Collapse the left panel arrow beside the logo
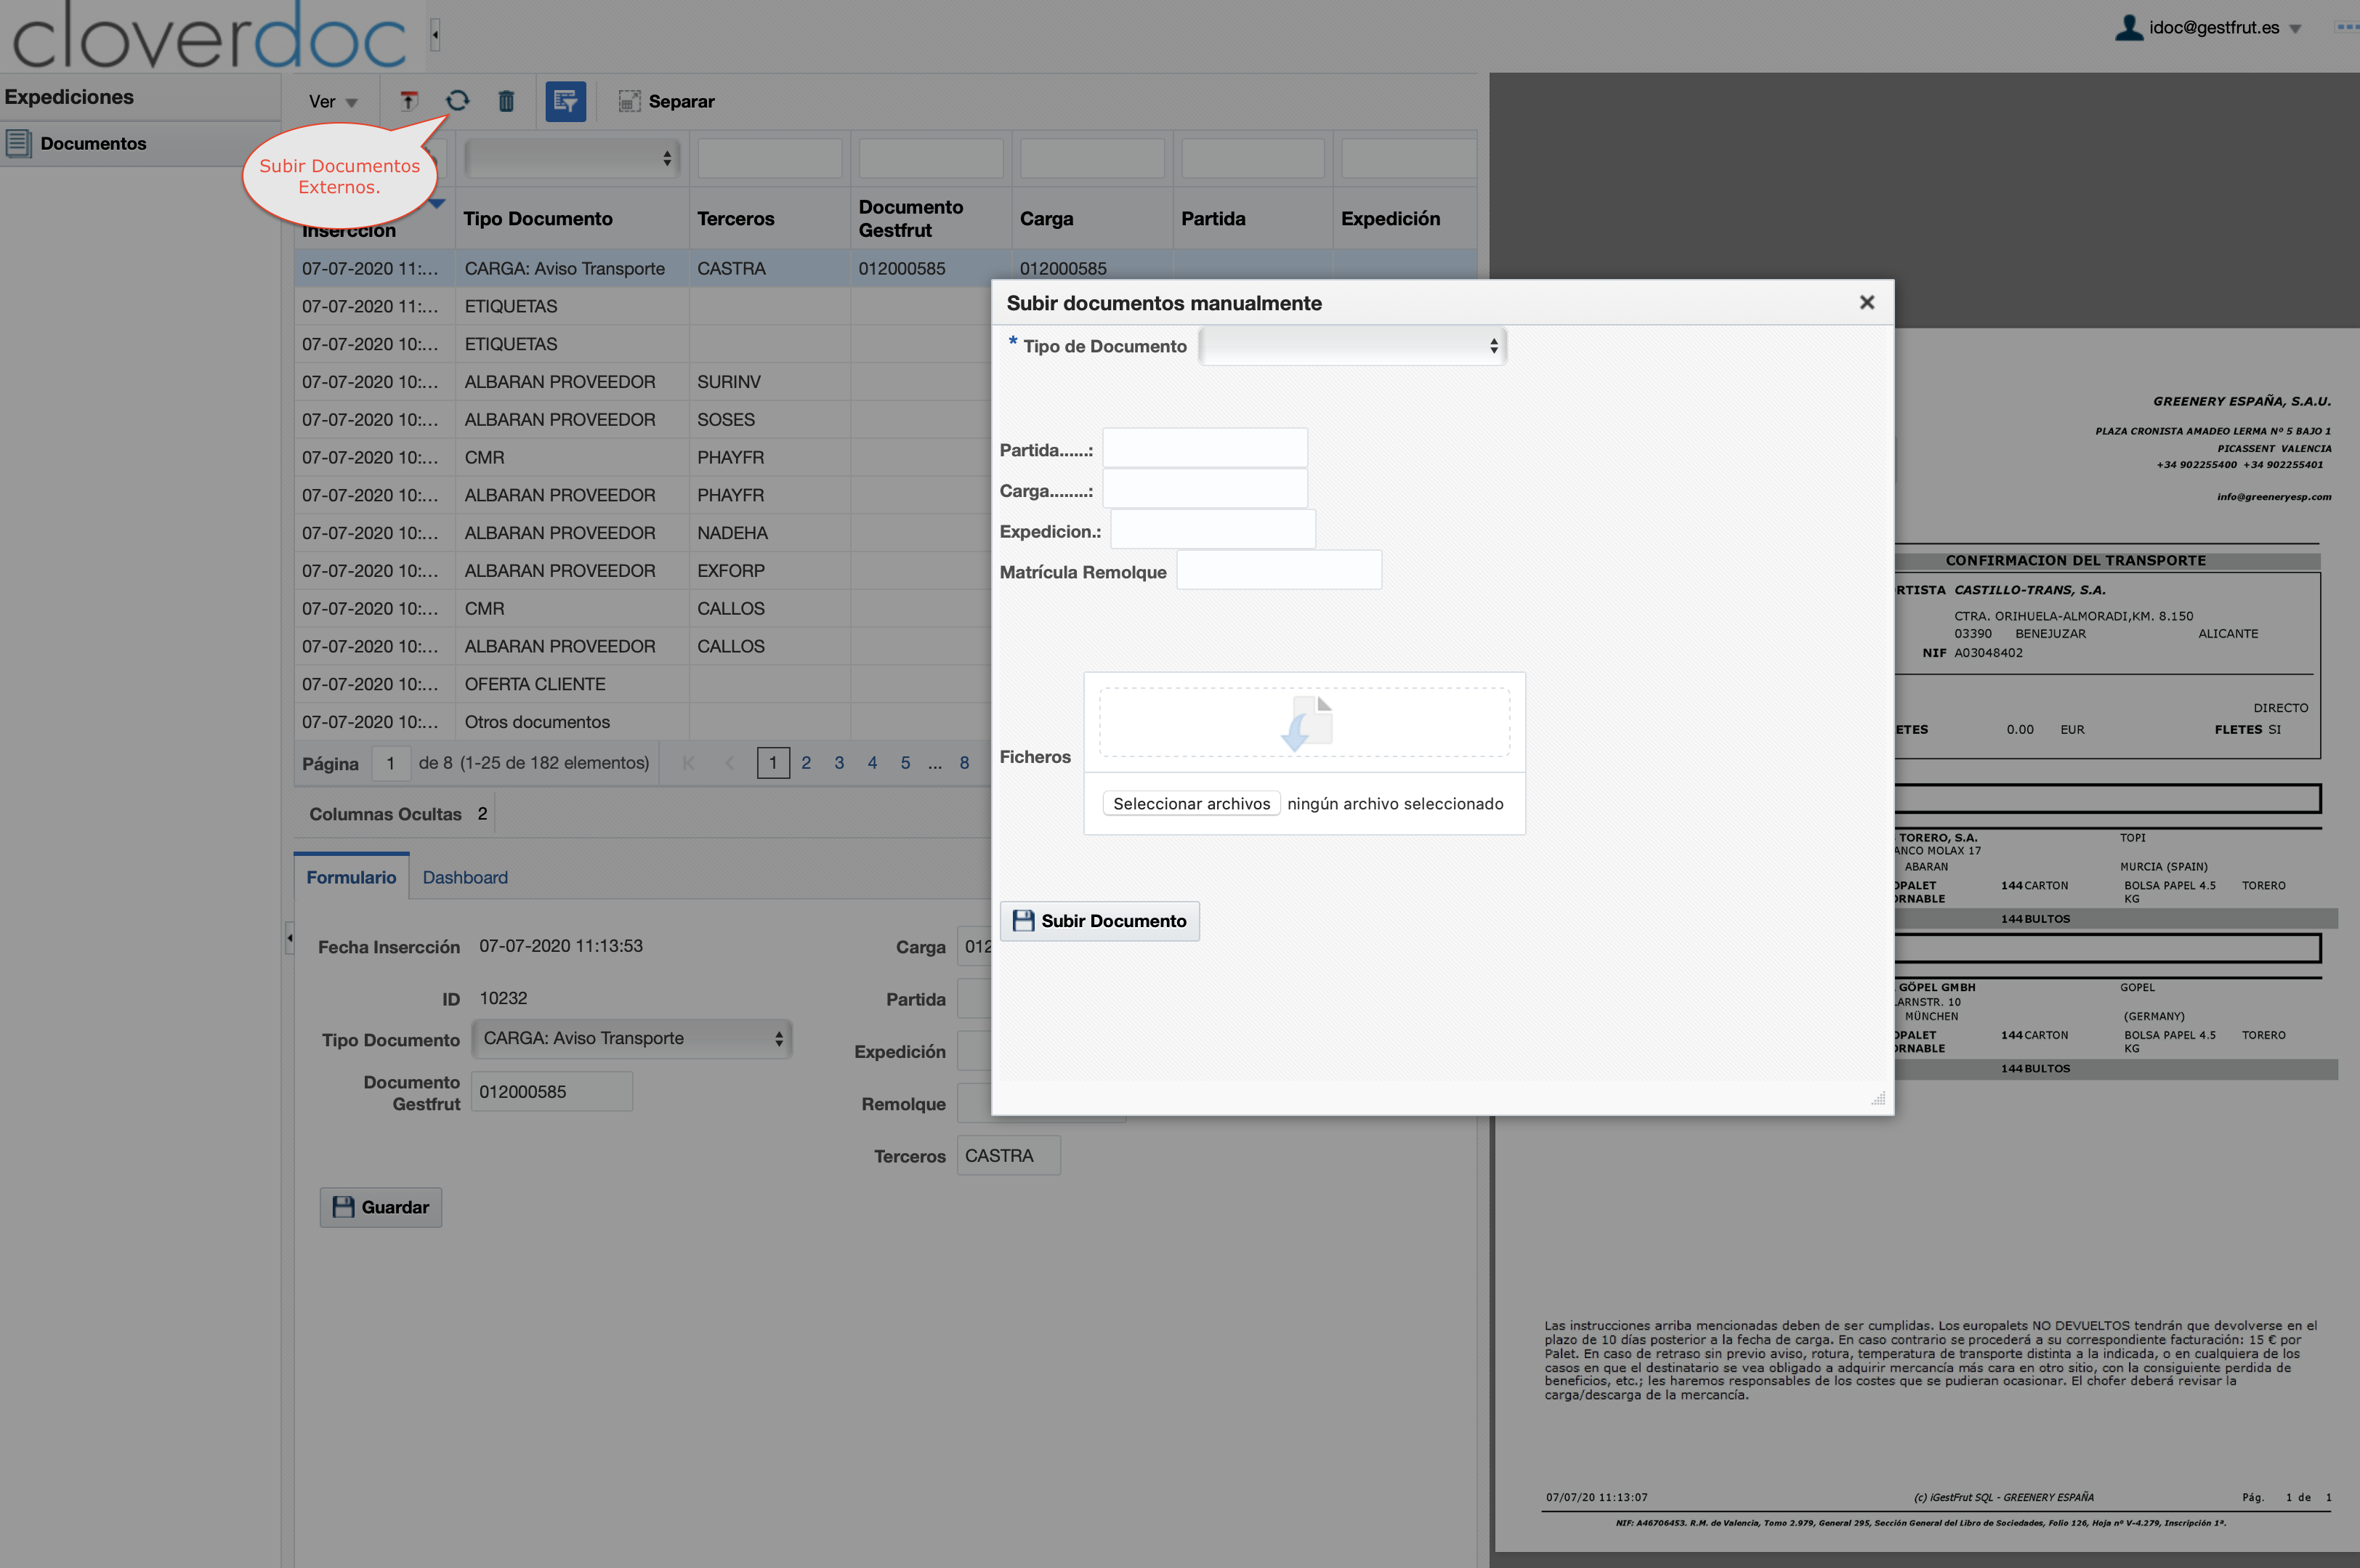 (x=435, y=35)
